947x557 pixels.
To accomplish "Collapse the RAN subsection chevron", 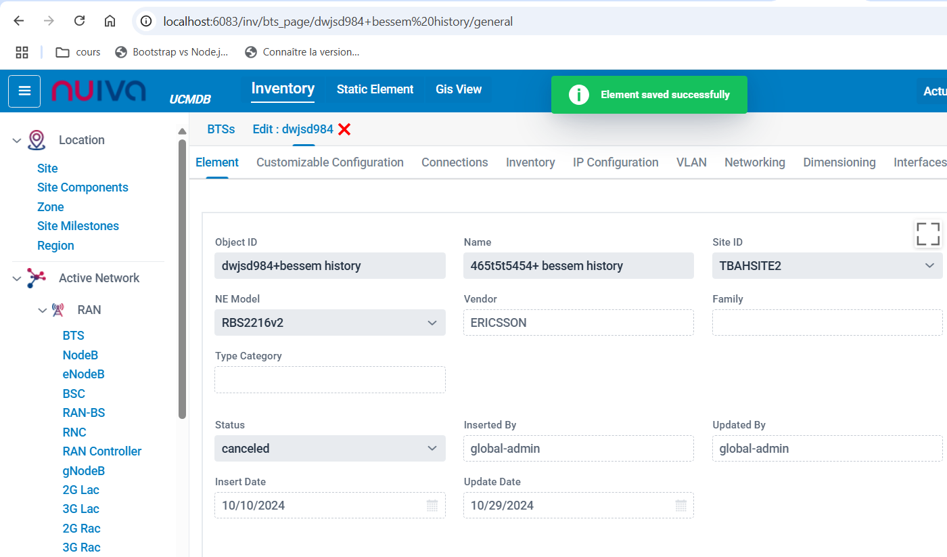I will point(43,311).
